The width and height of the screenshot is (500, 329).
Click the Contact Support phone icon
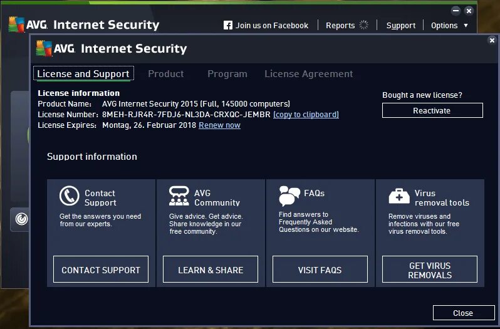click(x=69, y=196)
